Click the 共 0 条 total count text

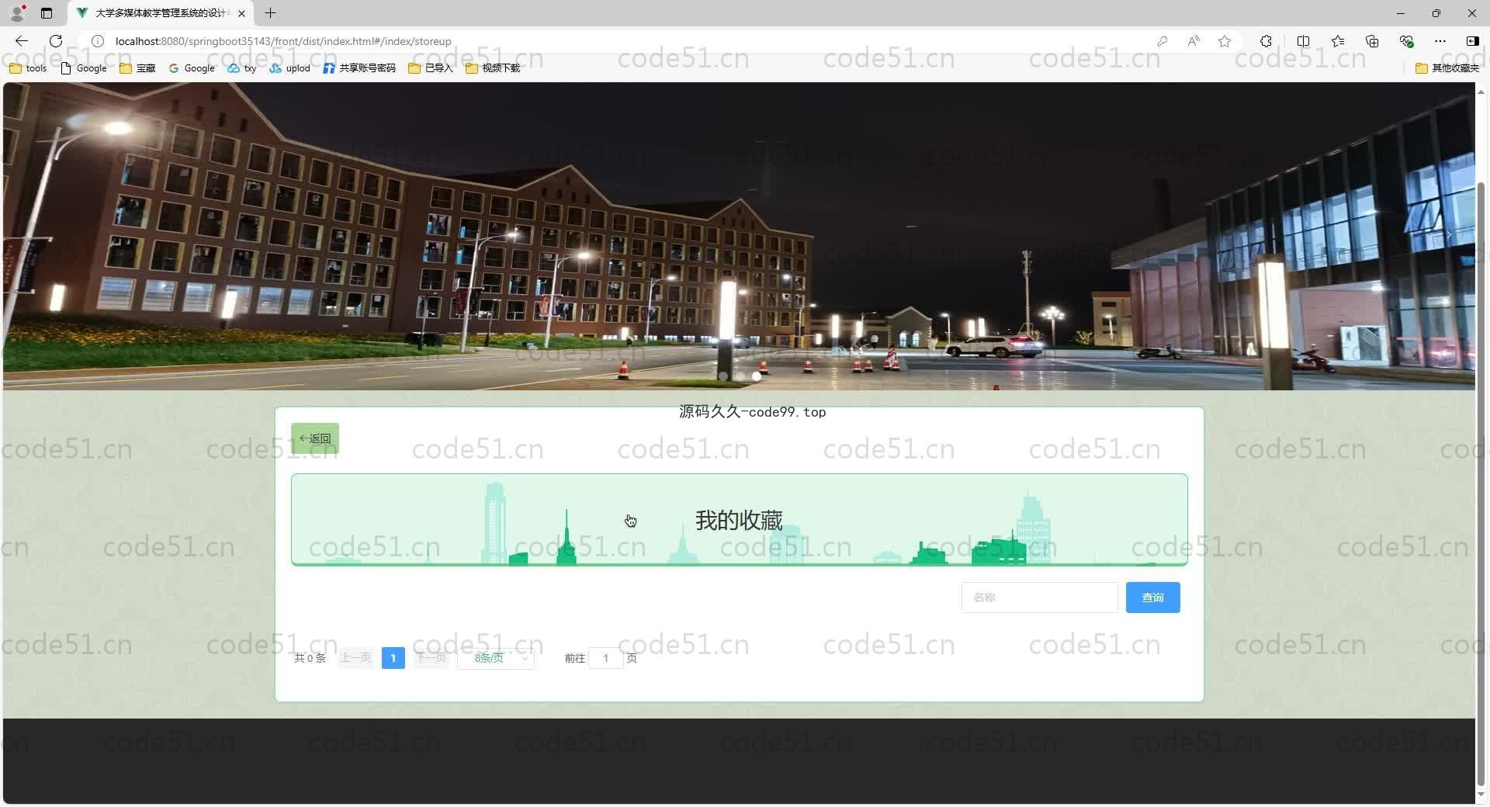pyautogui.click(x=310, y=658)
